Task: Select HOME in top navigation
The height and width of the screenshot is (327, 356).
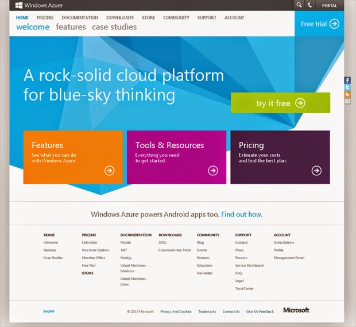Action: point(22,17)
